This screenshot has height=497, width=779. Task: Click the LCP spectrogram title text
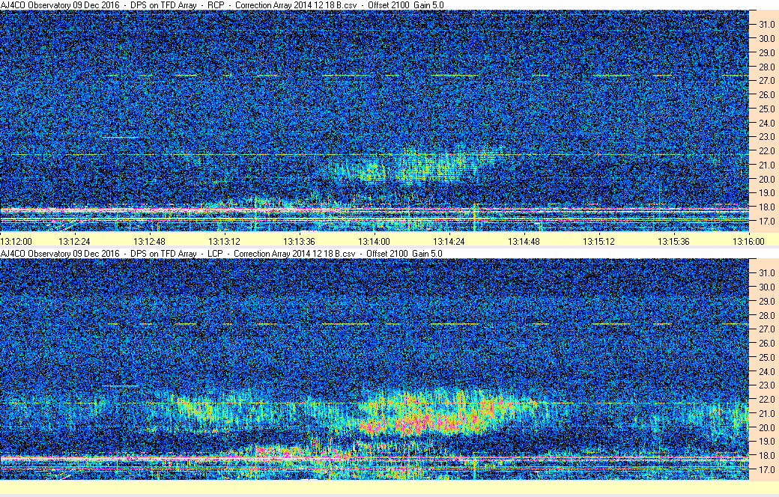click(221, 254)
